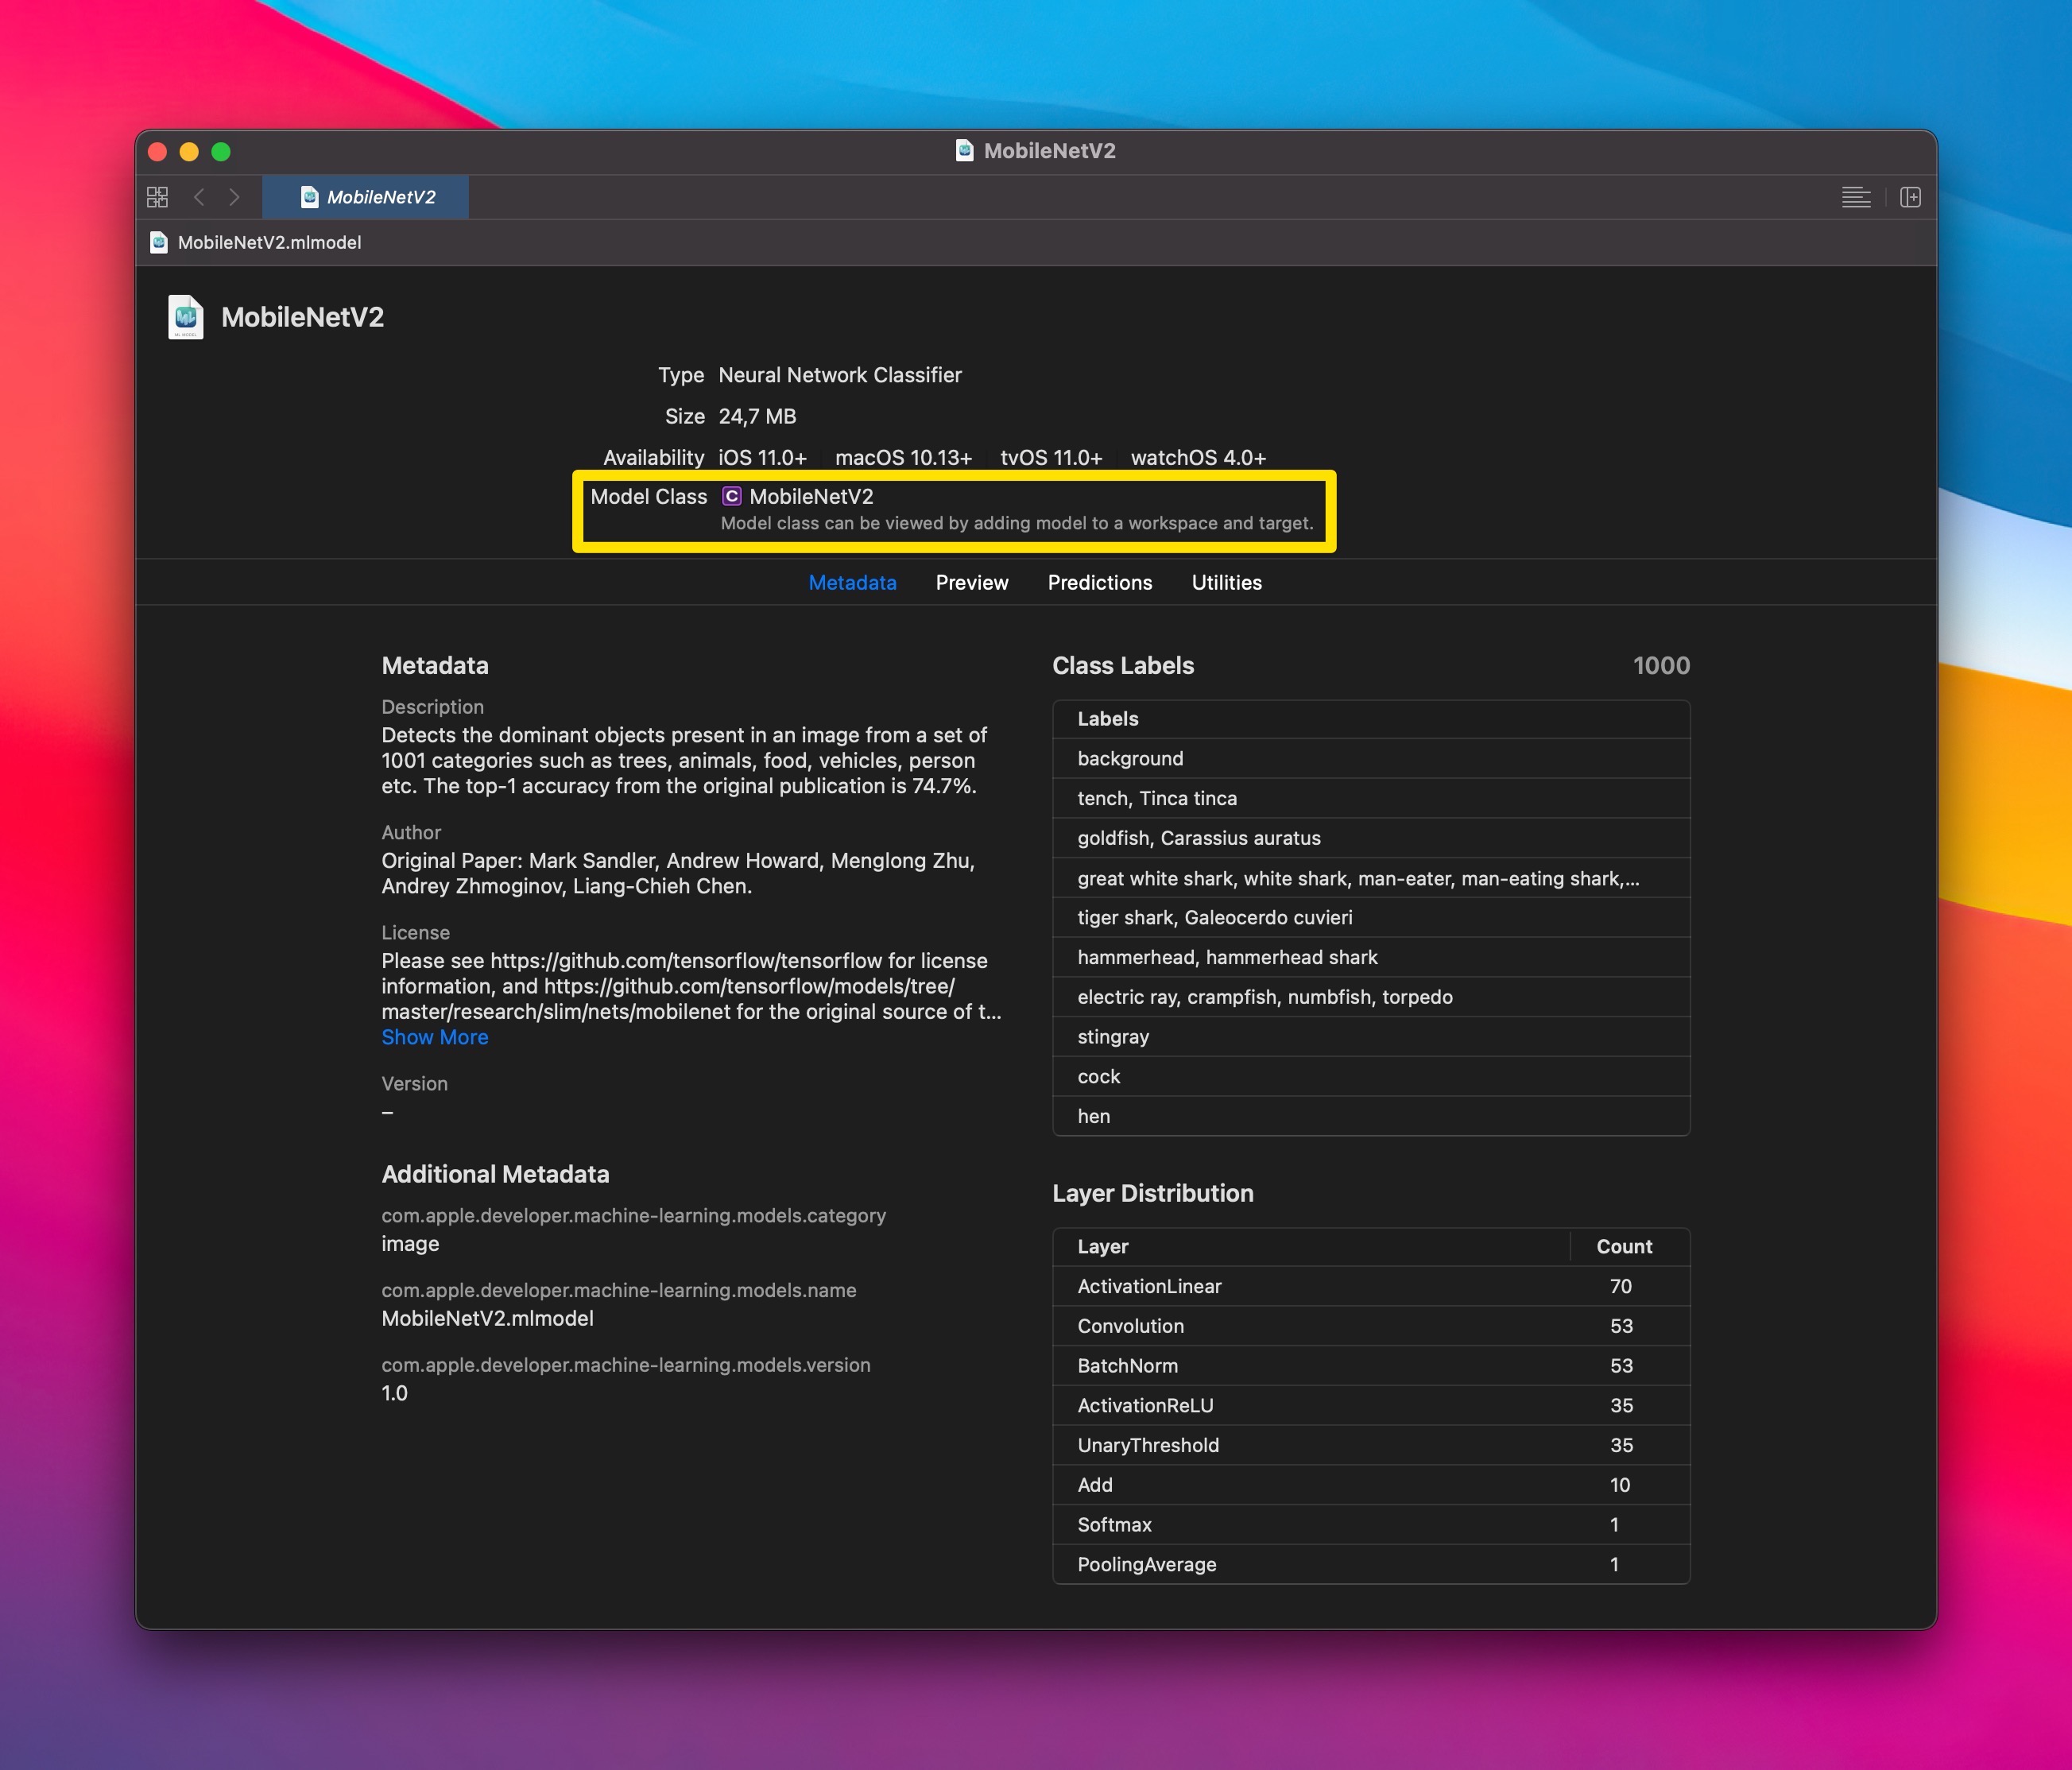Click the 'Neural Network Classifier' type value
The image size is (2072, 1770).
coord(840,375)
